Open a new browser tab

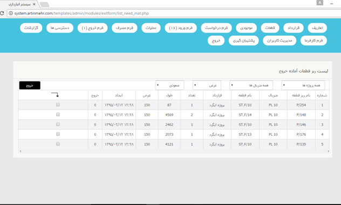click(45, 4)
